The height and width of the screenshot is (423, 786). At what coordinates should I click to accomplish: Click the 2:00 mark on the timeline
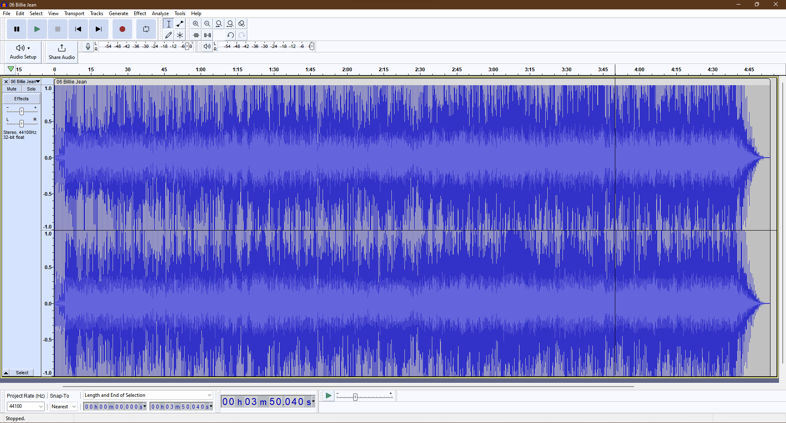click(347, 70)
